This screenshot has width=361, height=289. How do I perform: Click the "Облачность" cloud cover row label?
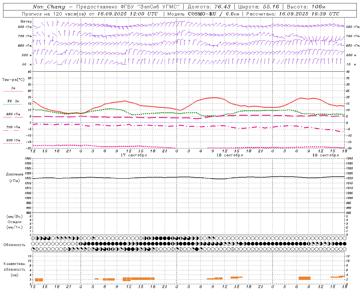[14, 245]
